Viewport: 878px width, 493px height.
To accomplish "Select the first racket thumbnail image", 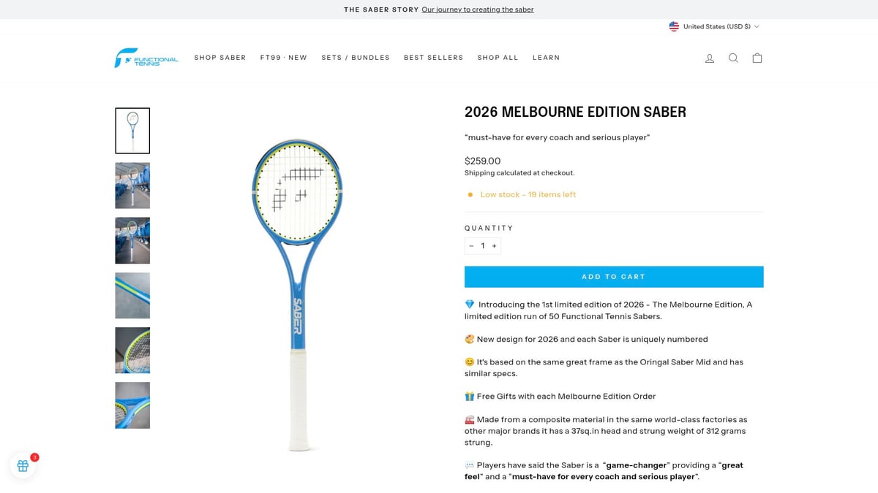I will [132, 130].
